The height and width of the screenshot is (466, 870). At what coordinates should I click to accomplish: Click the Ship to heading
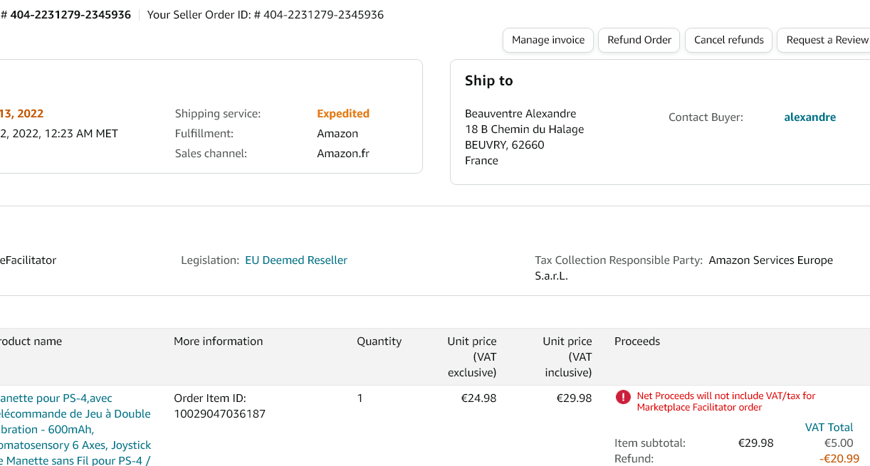point(488,80)
